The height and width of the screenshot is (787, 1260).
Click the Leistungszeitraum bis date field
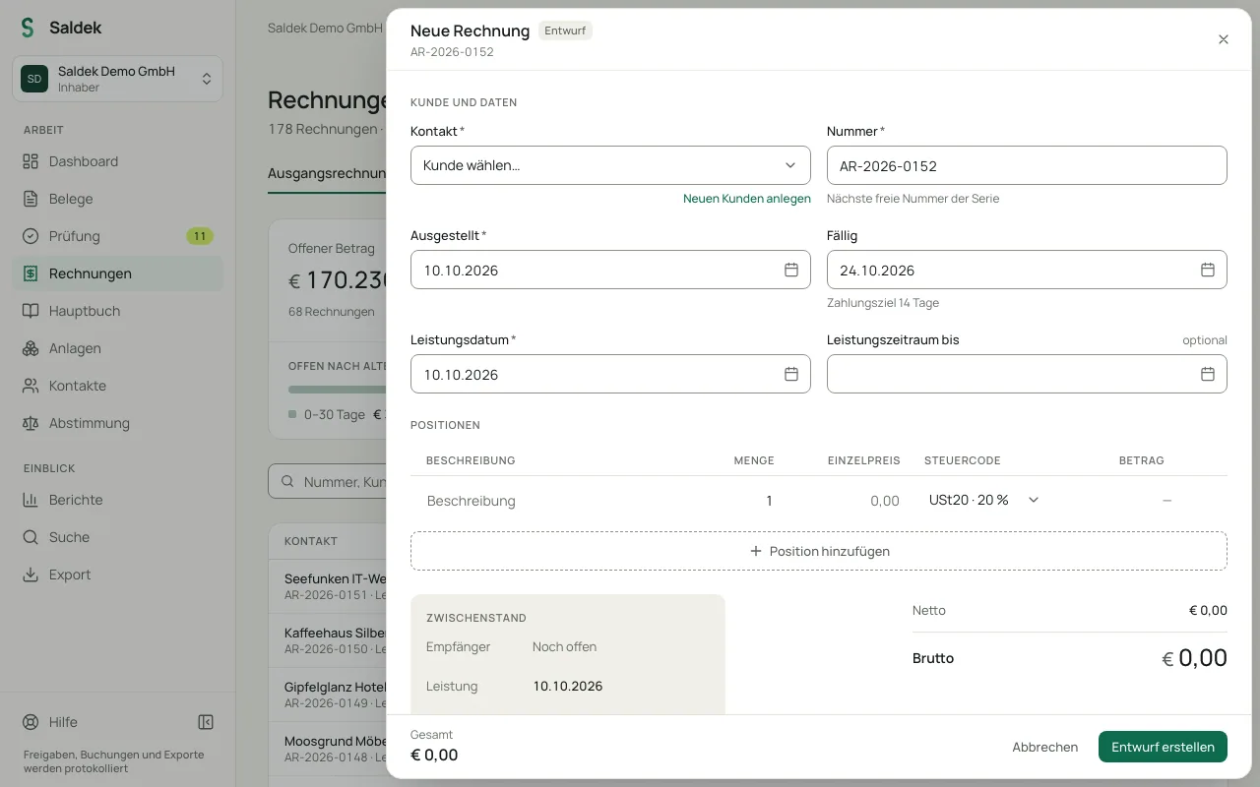pyautogui.click(x=1027, y=374)
